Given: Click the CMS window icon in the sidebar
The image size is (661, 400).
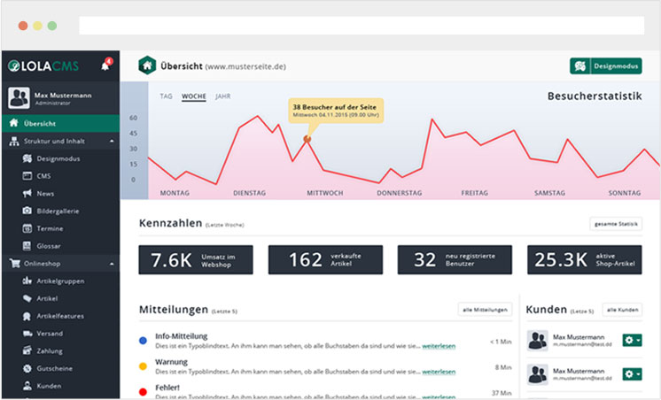Looking at the screenshot, I should pyautogui.click(x=27, y=175).
